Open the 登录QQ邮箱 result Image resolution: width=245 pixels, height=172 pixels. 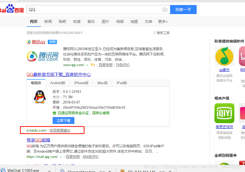coord(38,140)
